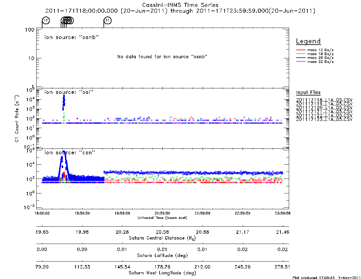Screen dimensions: 361x279
Task: Click the 'ion source: "csn"' panel label
Action: 69,153
